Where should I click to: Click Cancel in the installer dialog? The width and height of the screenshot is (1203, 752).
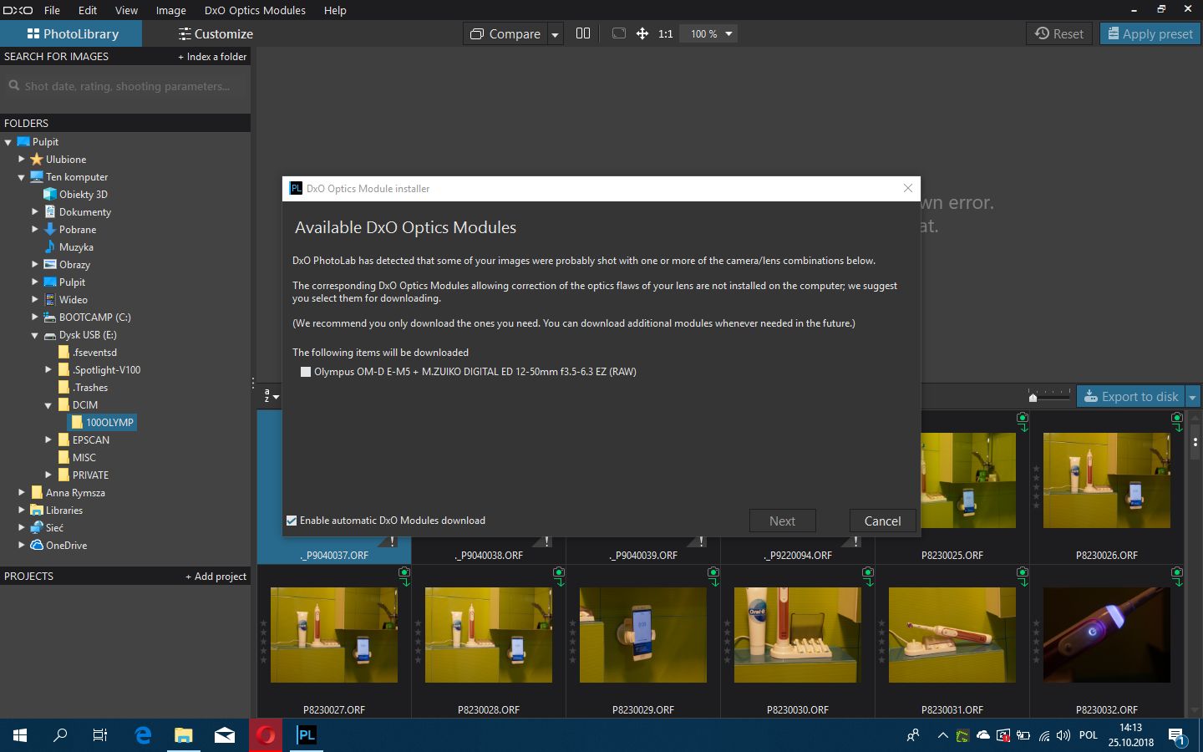coord(882,521)
